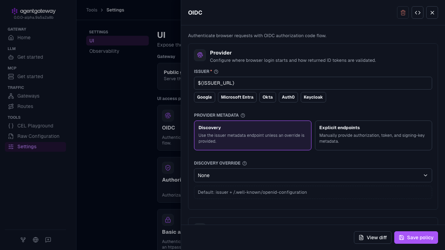Screen dimensions: 445x250
Task: Select the UI settings tab
Action: [x=118, y=41]
